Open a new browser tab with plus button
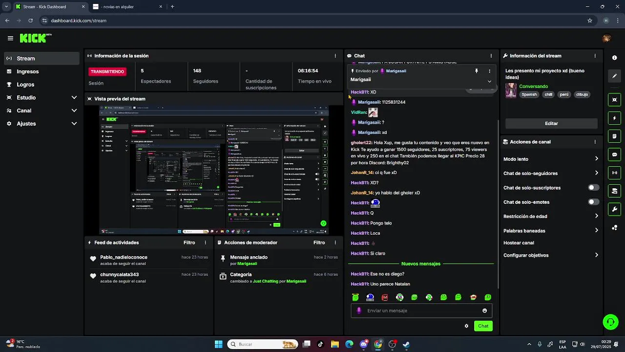 point(172,7)
